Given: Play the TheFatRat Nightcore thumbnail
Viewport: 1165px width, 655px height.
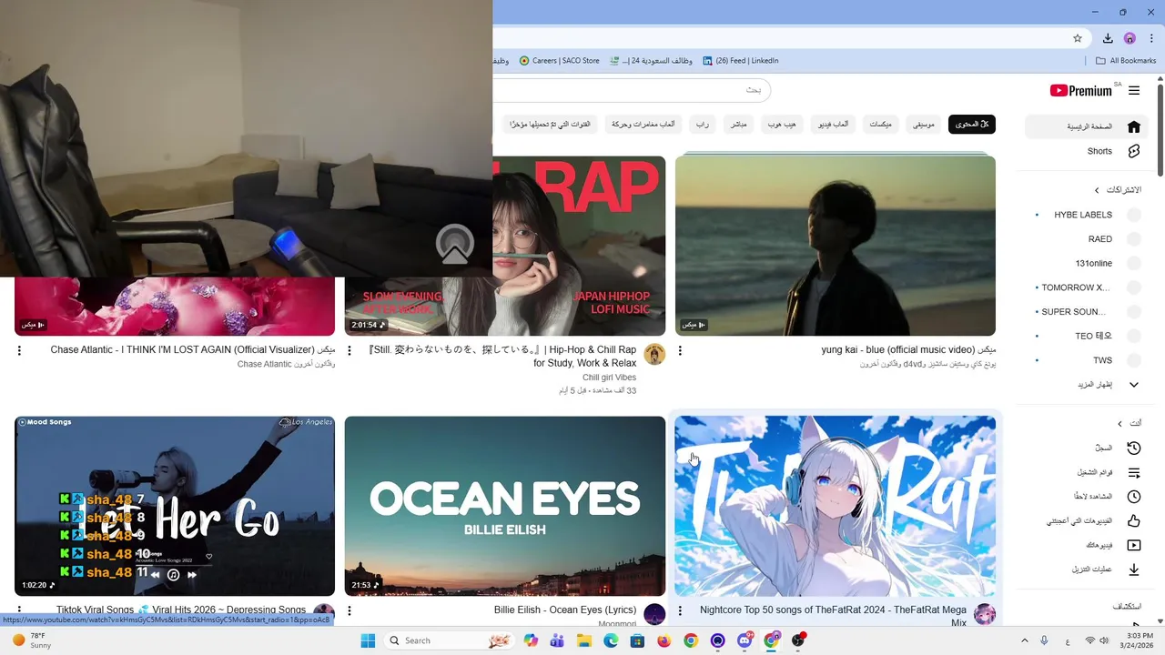Looking at the screenshot, I should pyautogui.click(x=836, y=506).
